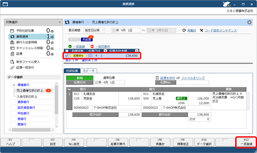
Task: Click the F6 起票対象外 button
Action: coord(118,142)
